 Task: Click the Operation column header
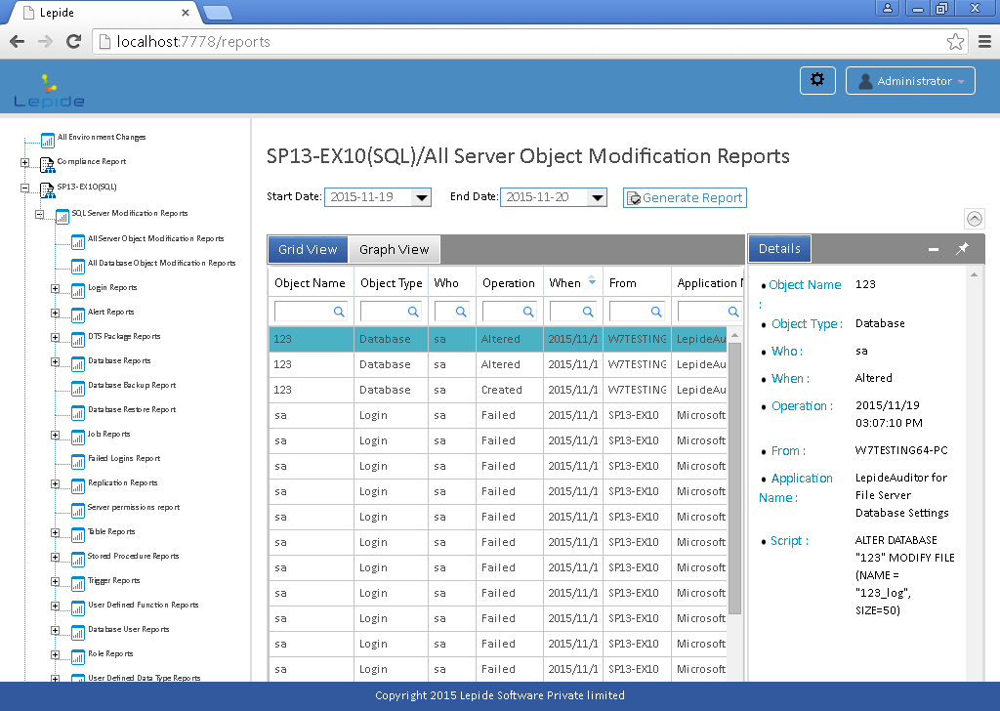coord(508,282)
